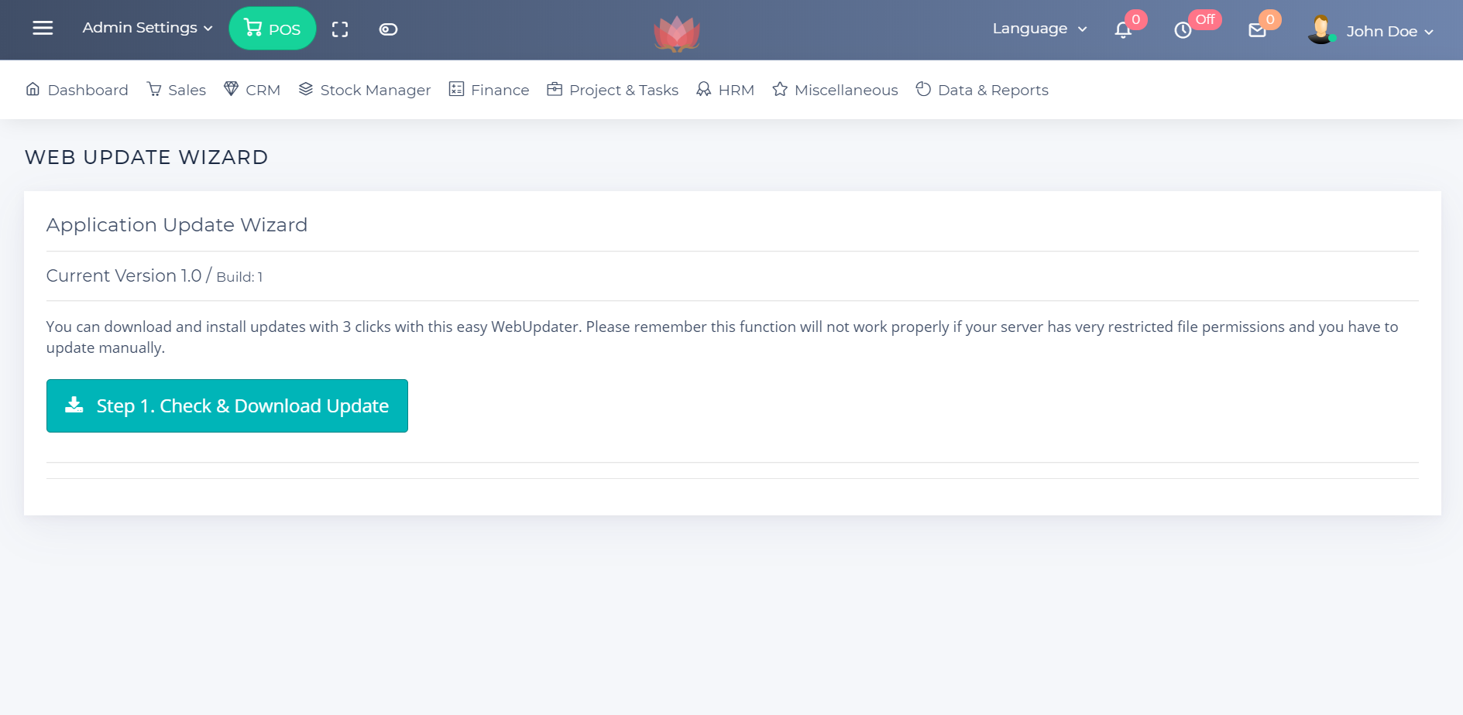Open the Language dropdown
1463x715 pixels.
1039,29
